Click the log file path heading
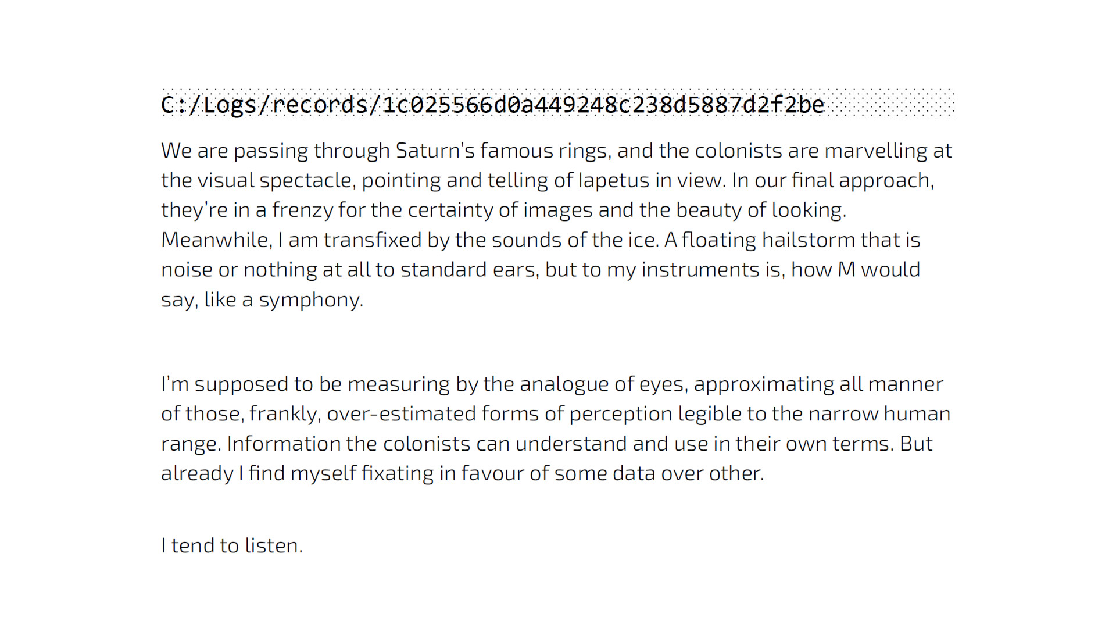Image resolution: width=1116 pixels, height=628 pixels. click(x=493, y=105)
